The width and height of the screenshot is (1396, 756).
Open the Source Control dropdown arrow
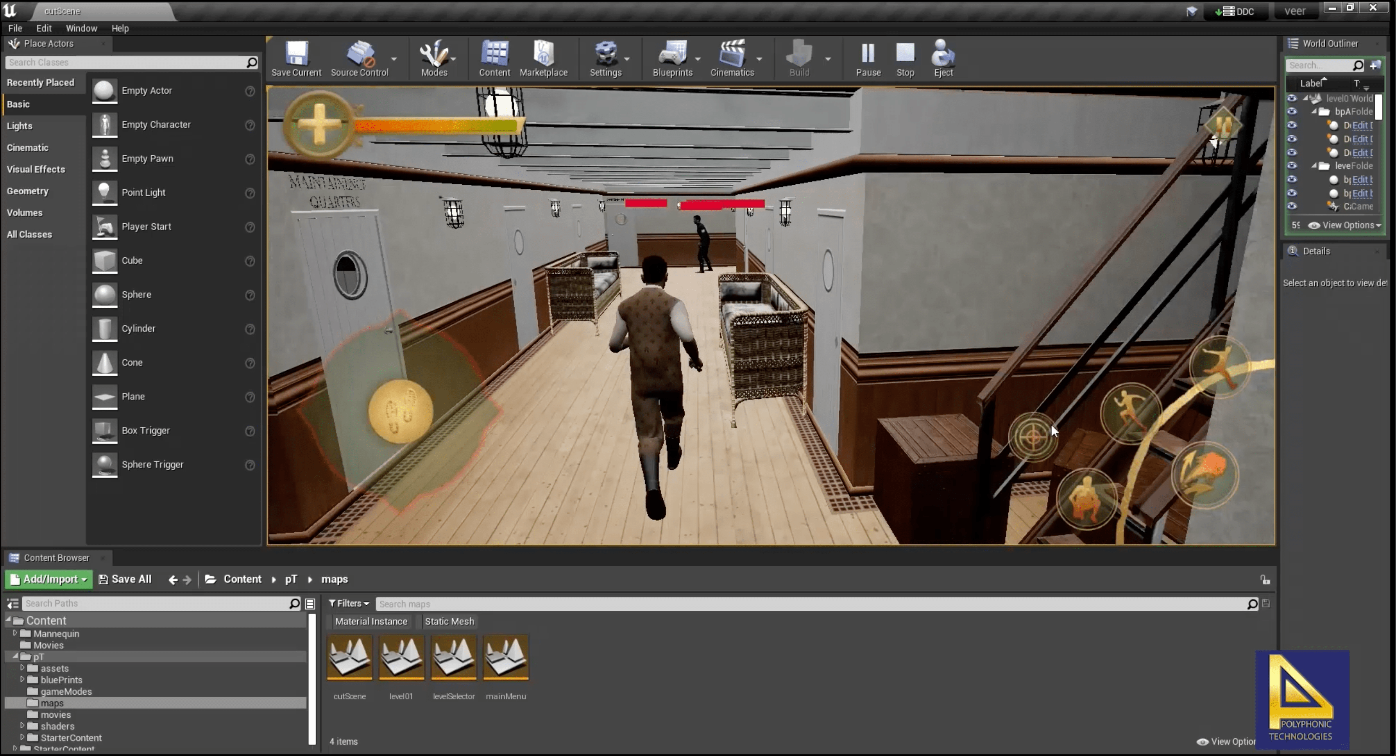click(x=394, y=59)
